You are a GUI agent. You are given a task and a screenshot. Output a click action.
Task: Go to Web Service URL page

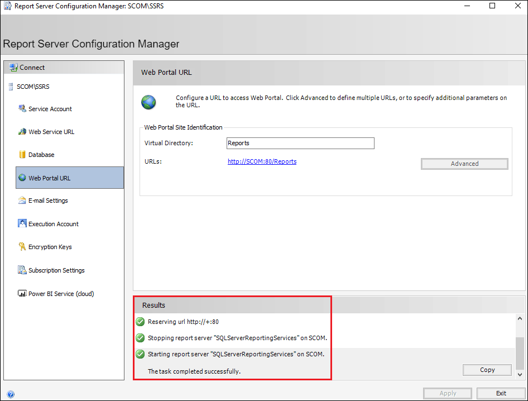tap(51, 132)
